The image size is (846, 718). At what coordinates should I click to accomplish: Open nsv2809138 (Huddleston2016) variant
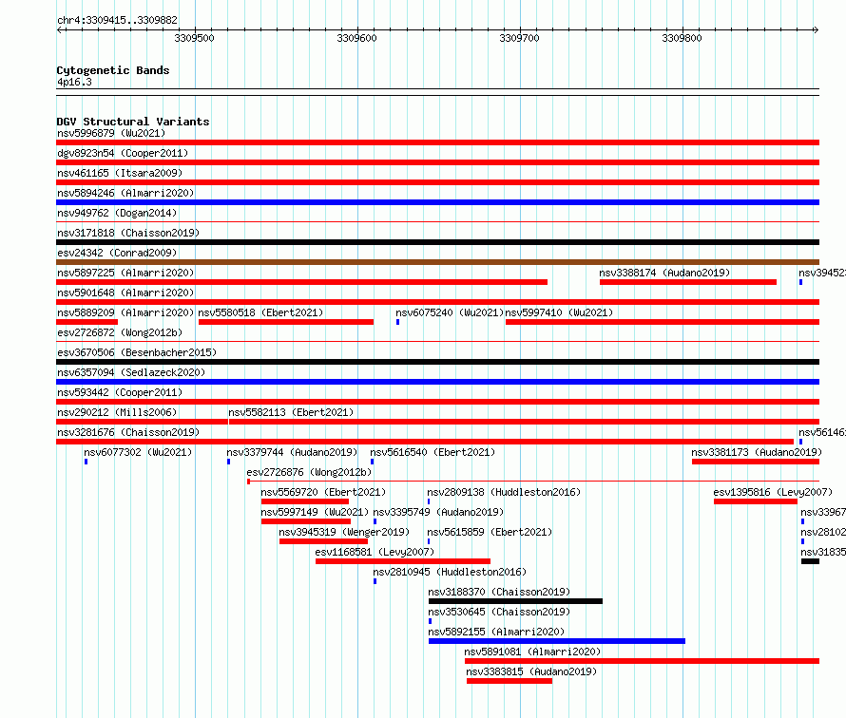[504, 492]
